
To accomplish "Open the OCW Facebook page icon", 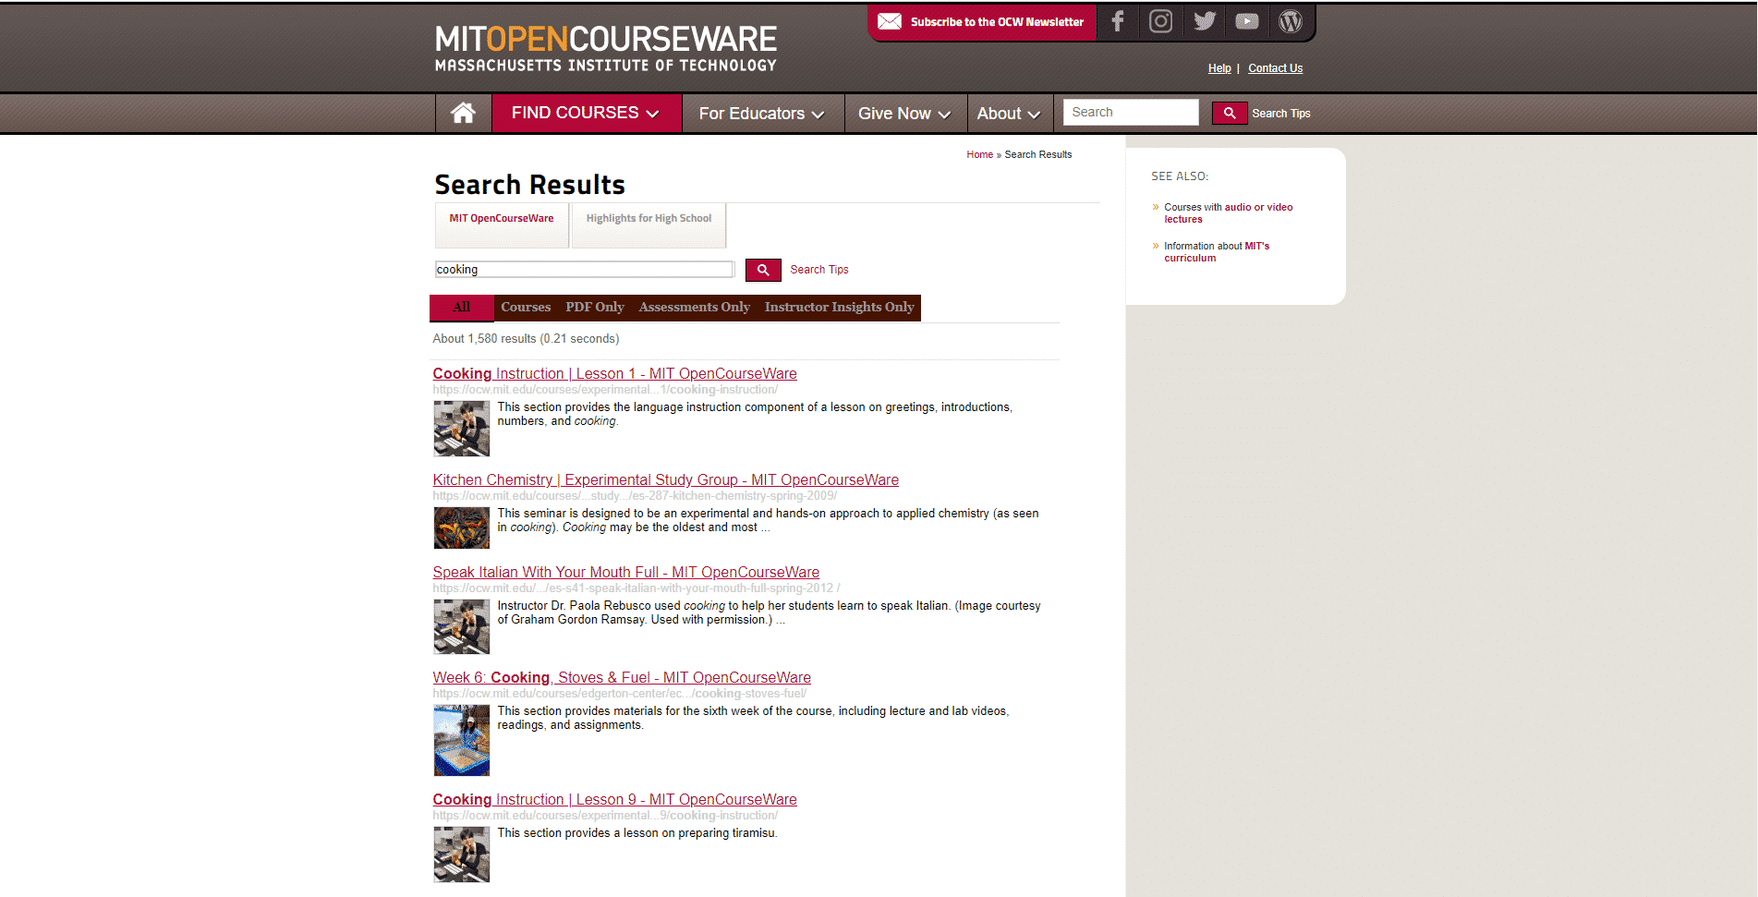I will click(x=1118, y=21).
